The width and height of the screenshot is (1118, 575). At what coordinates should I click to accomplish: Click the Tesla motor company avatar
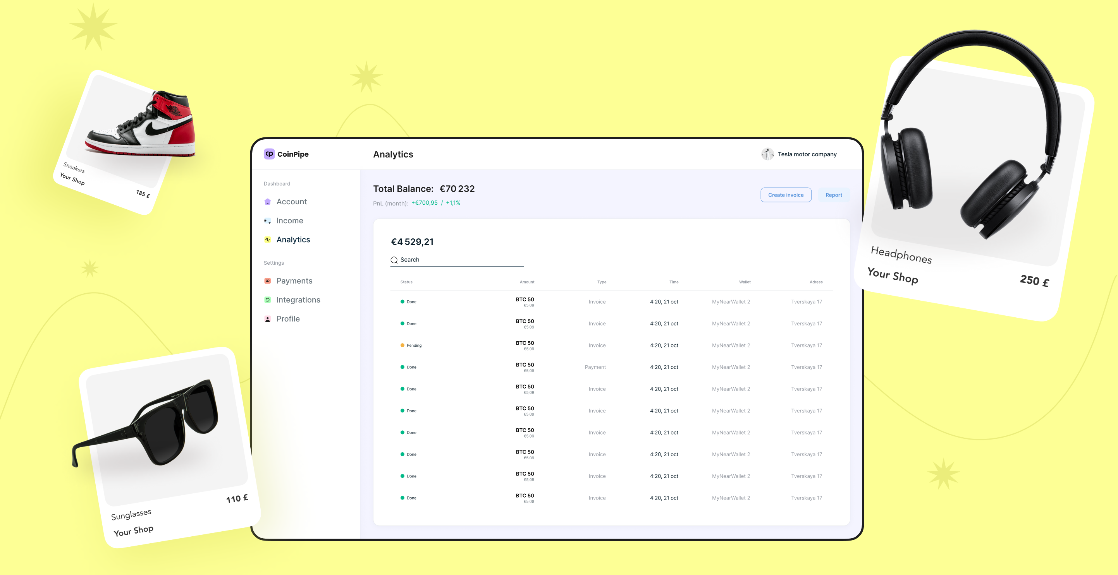[x=767, y=154]
